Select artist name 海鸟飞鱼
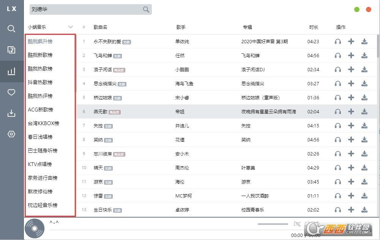The height and width of the screenshot is (240, 380). [184, 84]
